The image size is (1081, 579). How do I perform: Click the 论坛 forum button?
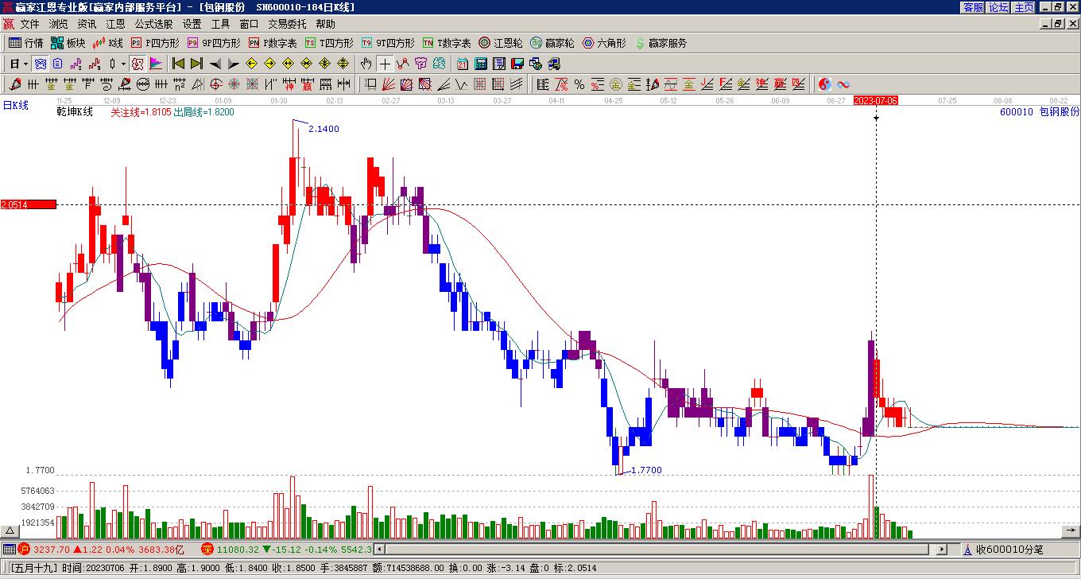point(999,7)
